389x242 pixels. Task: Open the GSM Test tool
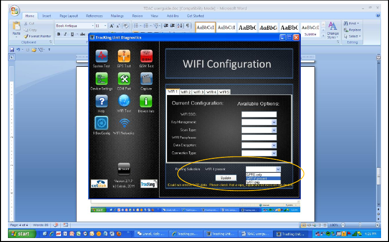(146, 56)
